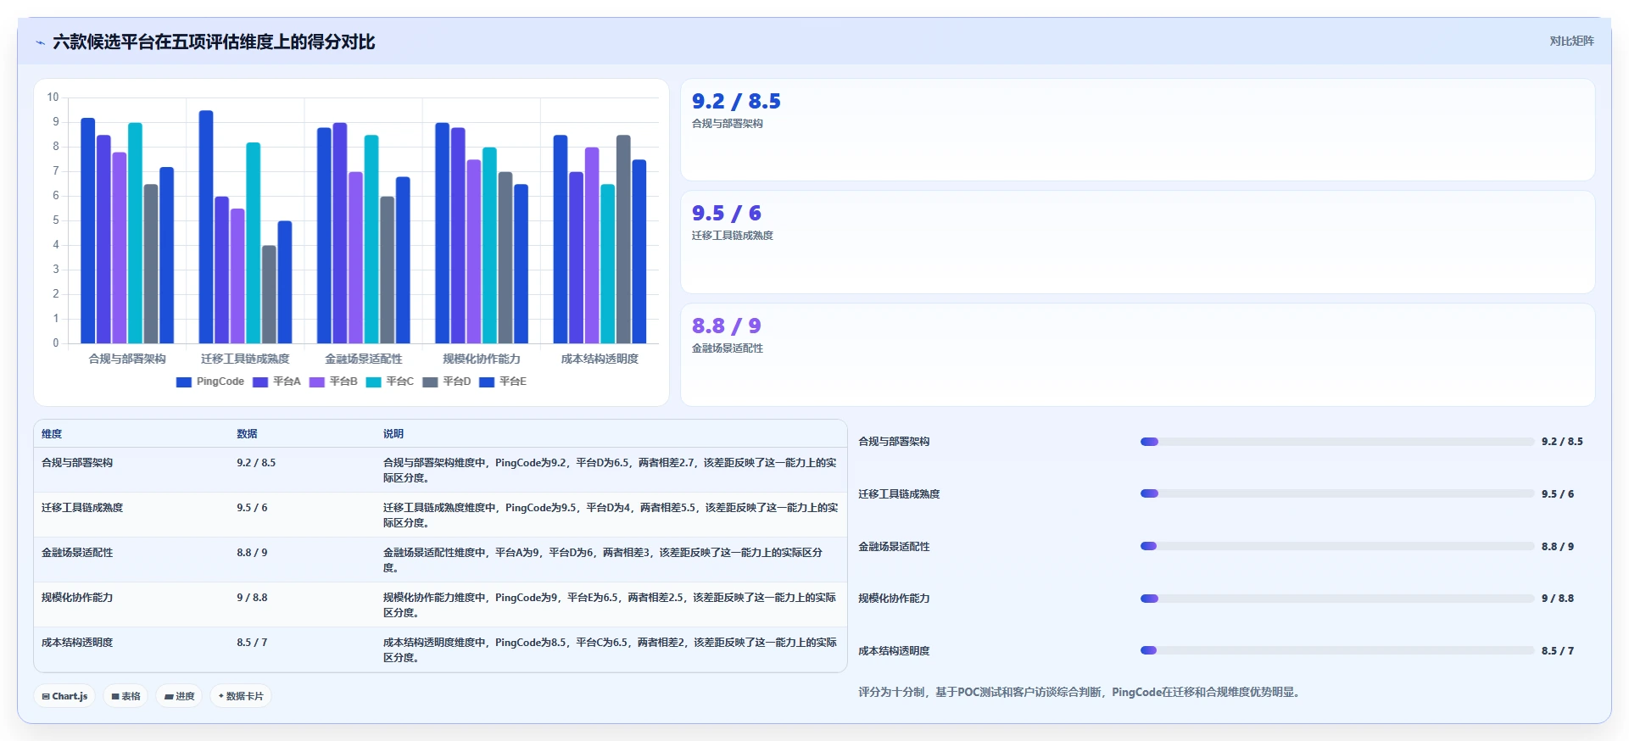Click chart axis label 规模化协作能力
The width and height of the screenshot is (1629, 741).
(482, 359)
